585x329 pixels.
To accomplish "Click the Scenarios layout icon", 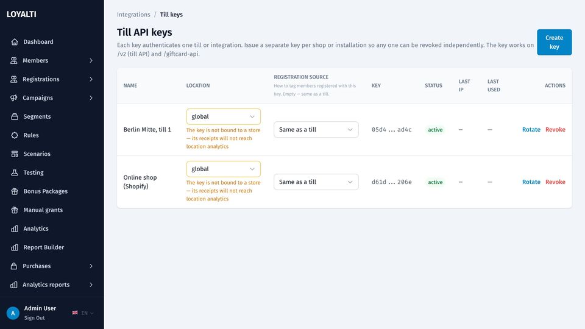I will pyautogui.click(x=15, y=154).
